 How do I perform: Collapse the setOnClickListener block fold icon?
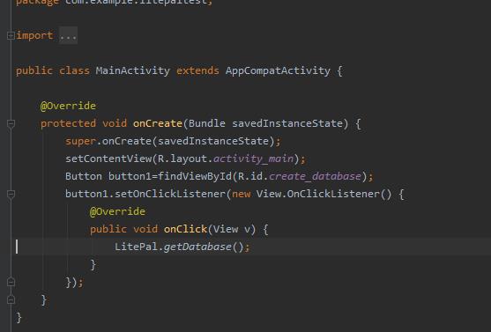click(11, 194)
